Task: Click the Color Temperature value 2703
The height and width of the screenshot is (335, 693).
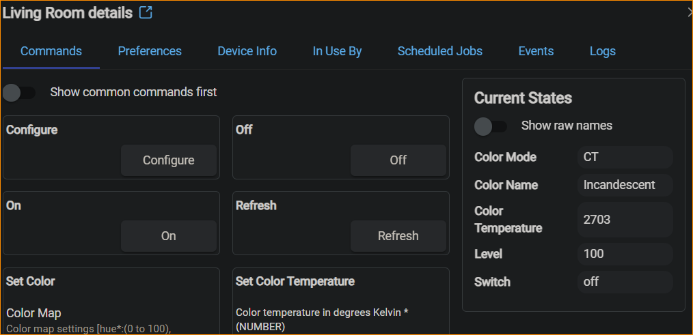Action: (x=625, y=220)
